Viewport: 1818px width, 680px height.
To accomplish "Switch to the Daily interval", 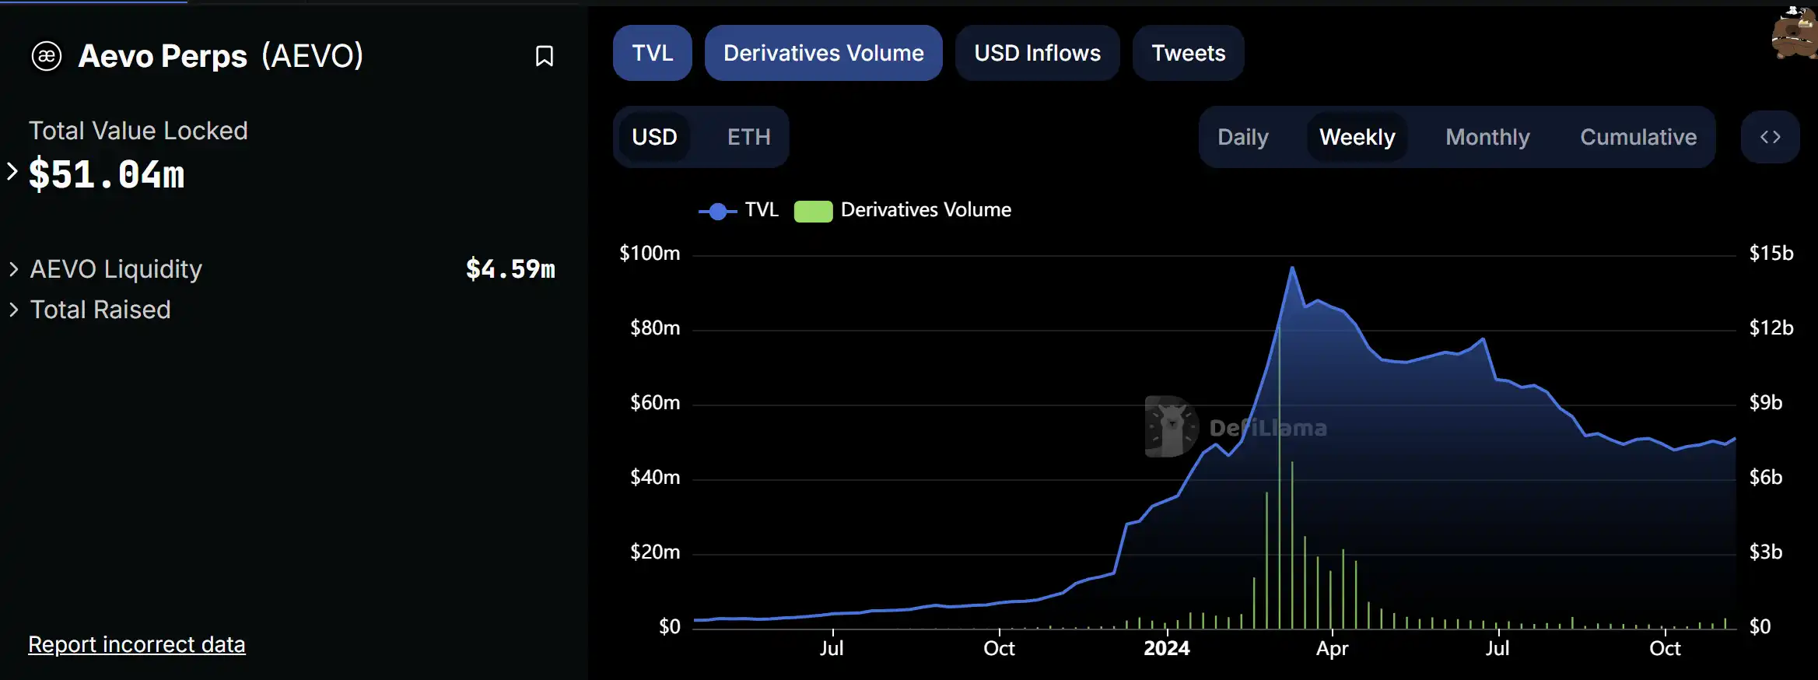I will click(x=1242, y=137).
